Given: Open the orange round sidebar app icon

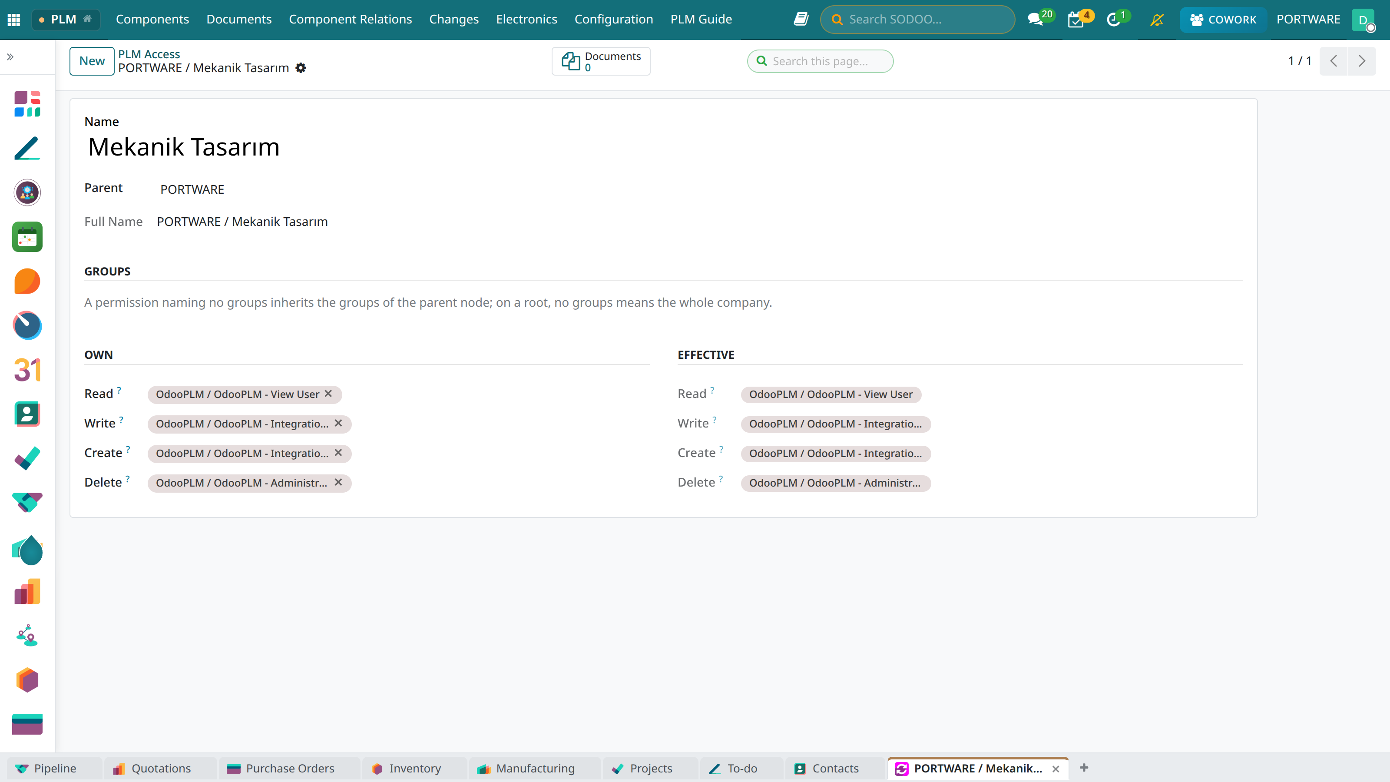Looking at the screenshot, I should coord(27,281).
